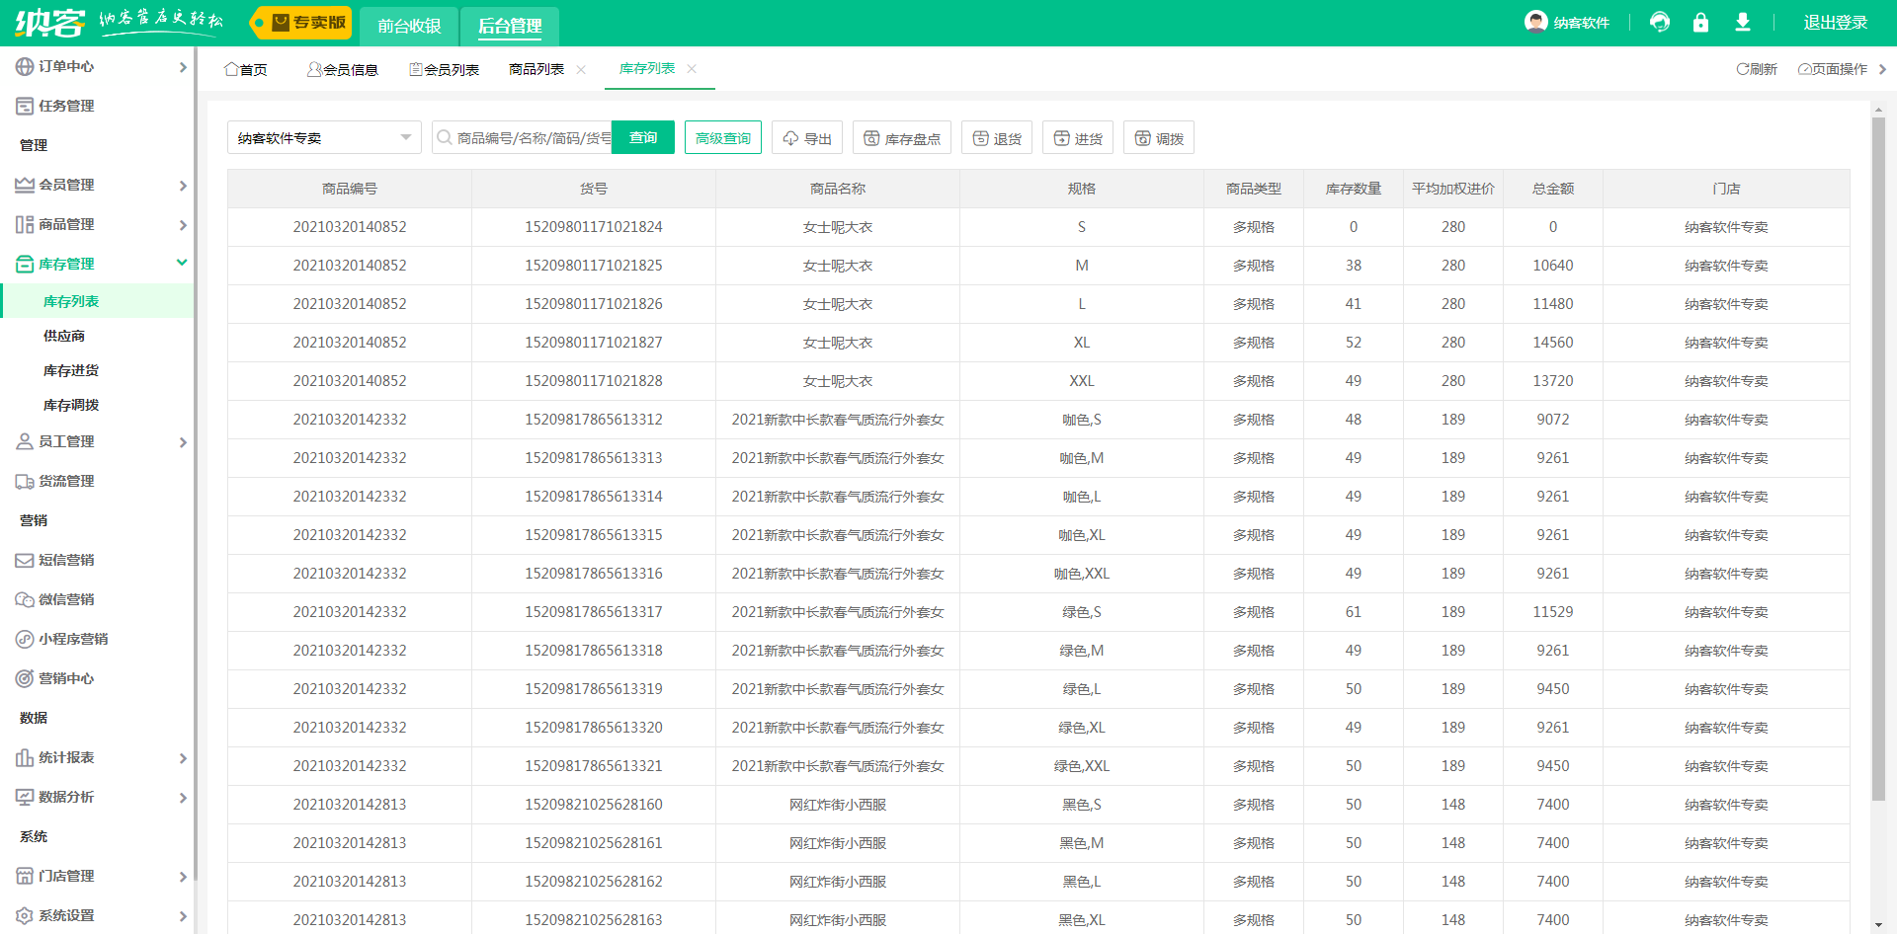Click the lock screen icon
1897x934 pixels.
click(1700, 22)
